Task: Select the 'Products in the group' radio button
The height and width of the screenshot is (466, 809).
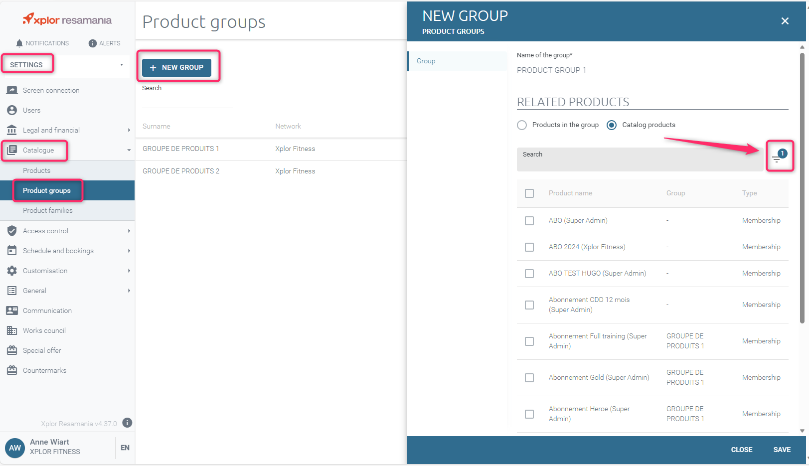Action: (522, 125)
